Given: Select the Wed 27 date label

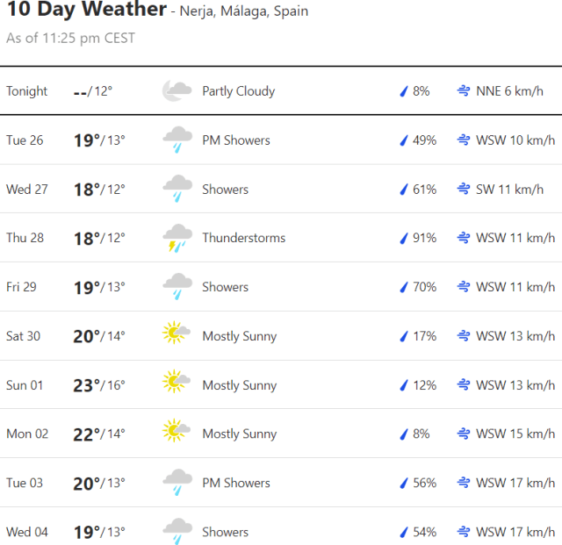Looking at the screenshot, I should 27,189.
